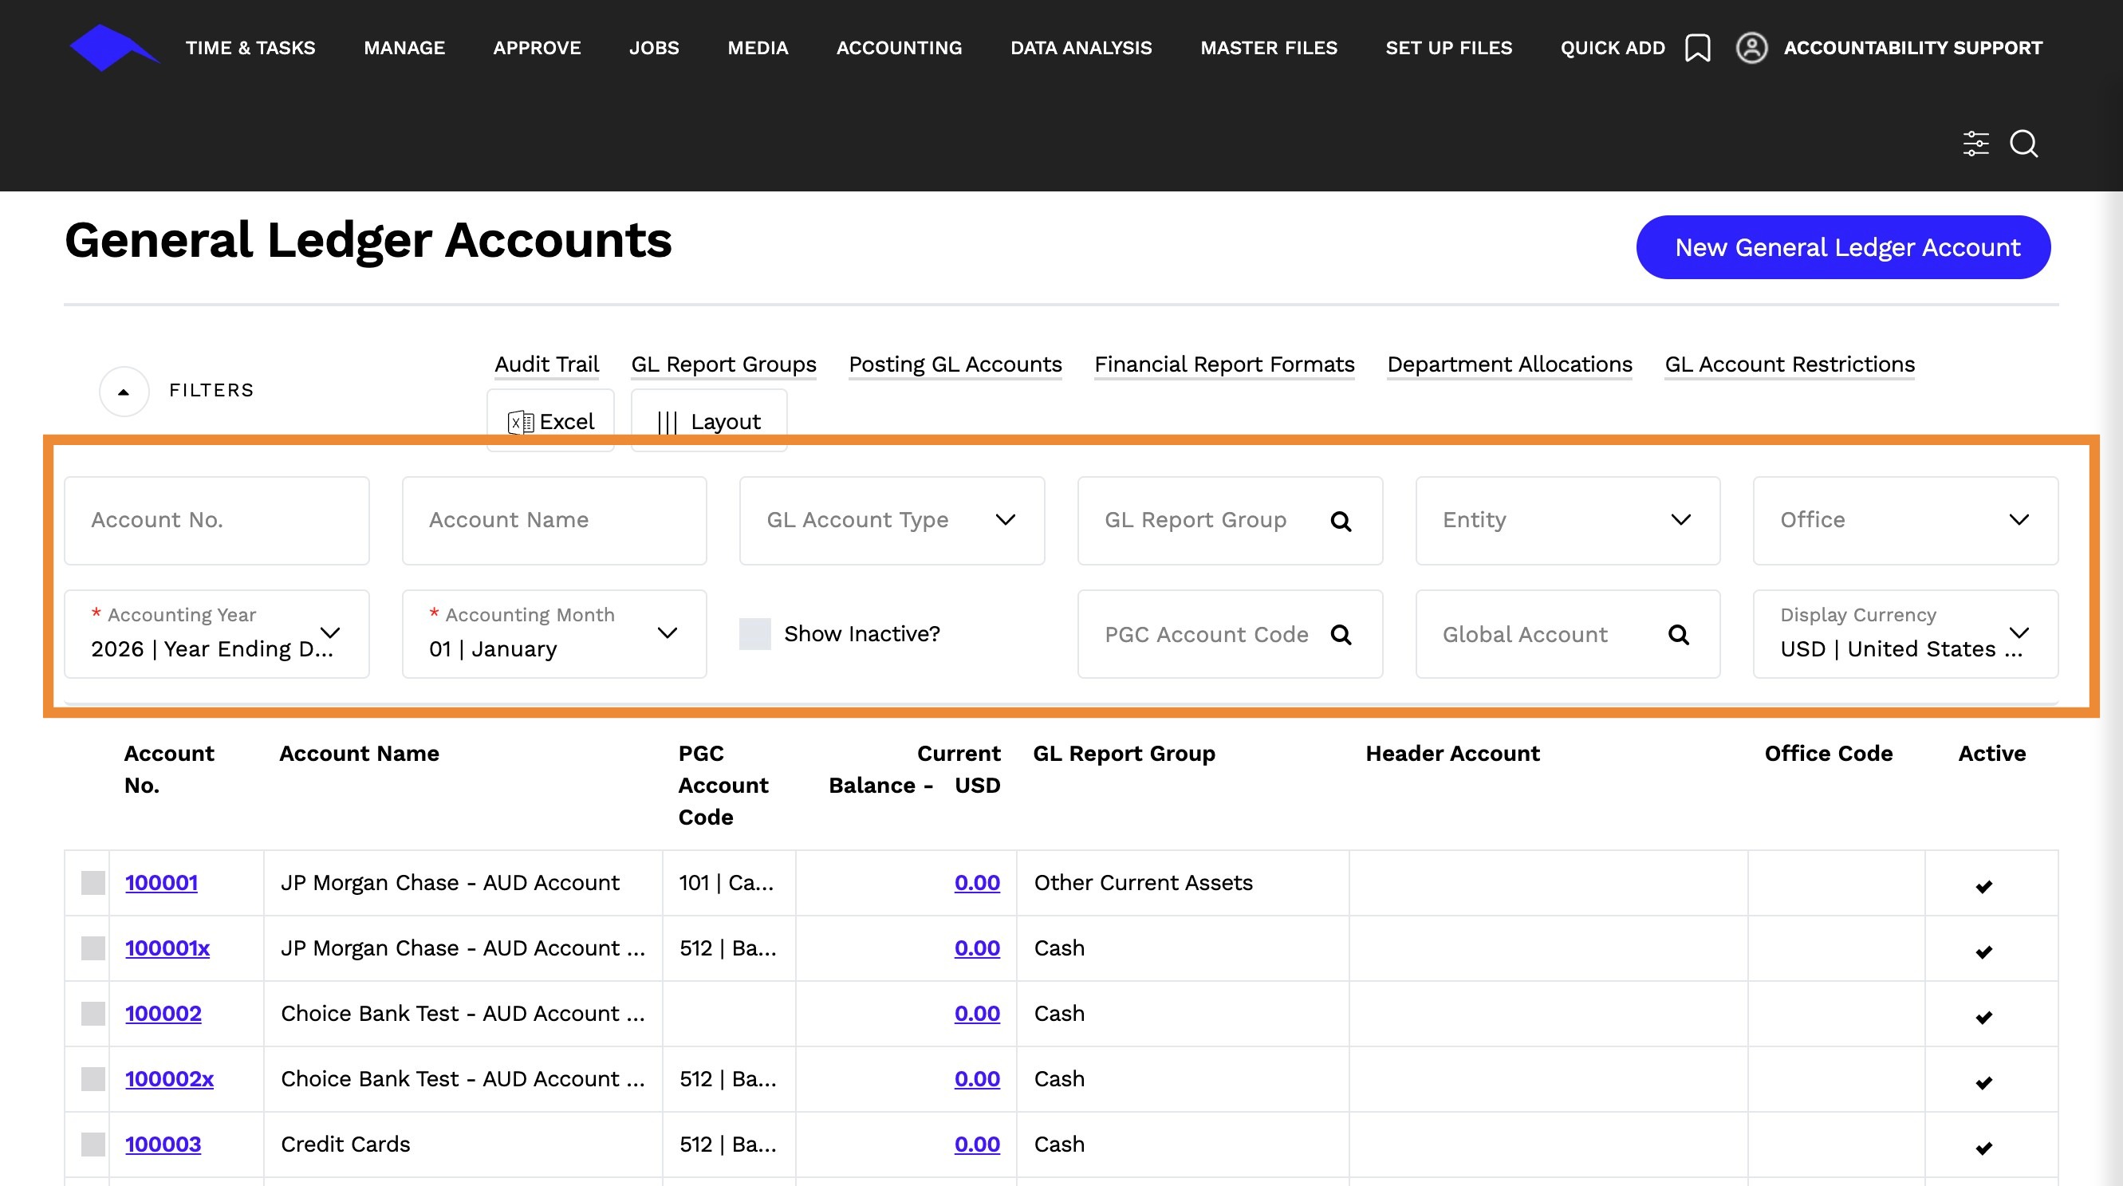Open the Manage menu
Screen dimensions: 2123x1186
click(x=404, y=48)
